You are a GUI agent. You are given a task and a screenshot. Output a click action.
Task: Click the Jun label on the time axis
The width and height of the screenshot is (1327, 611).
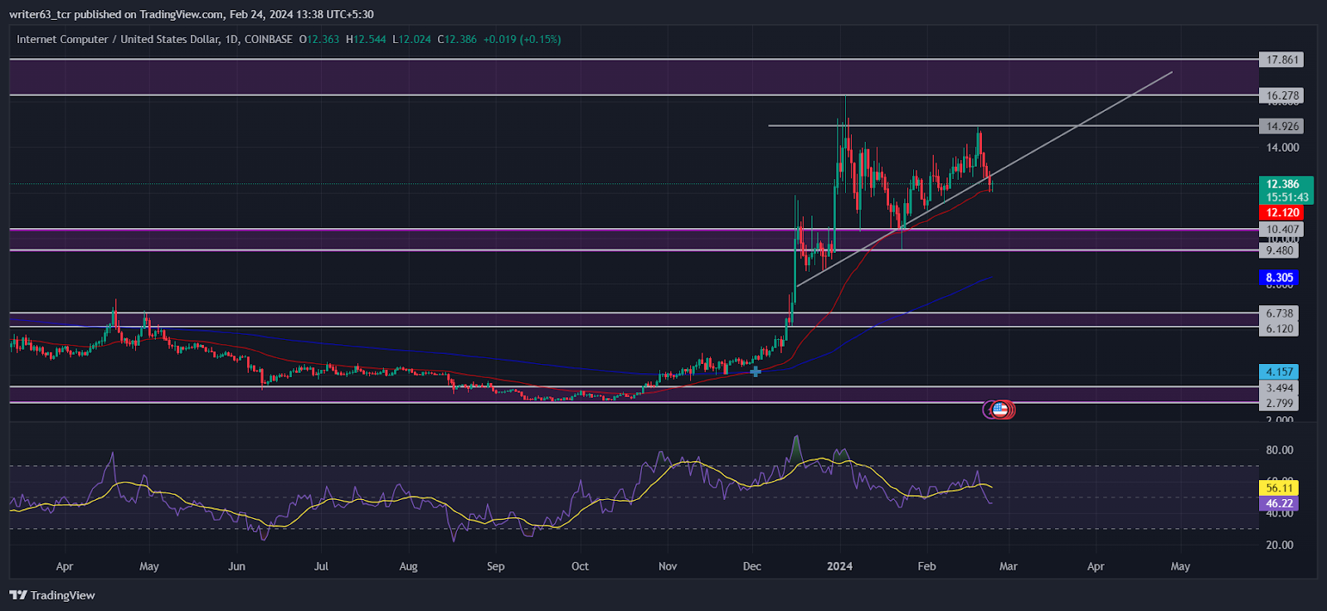pyautogui.click(x=236, y=566)
